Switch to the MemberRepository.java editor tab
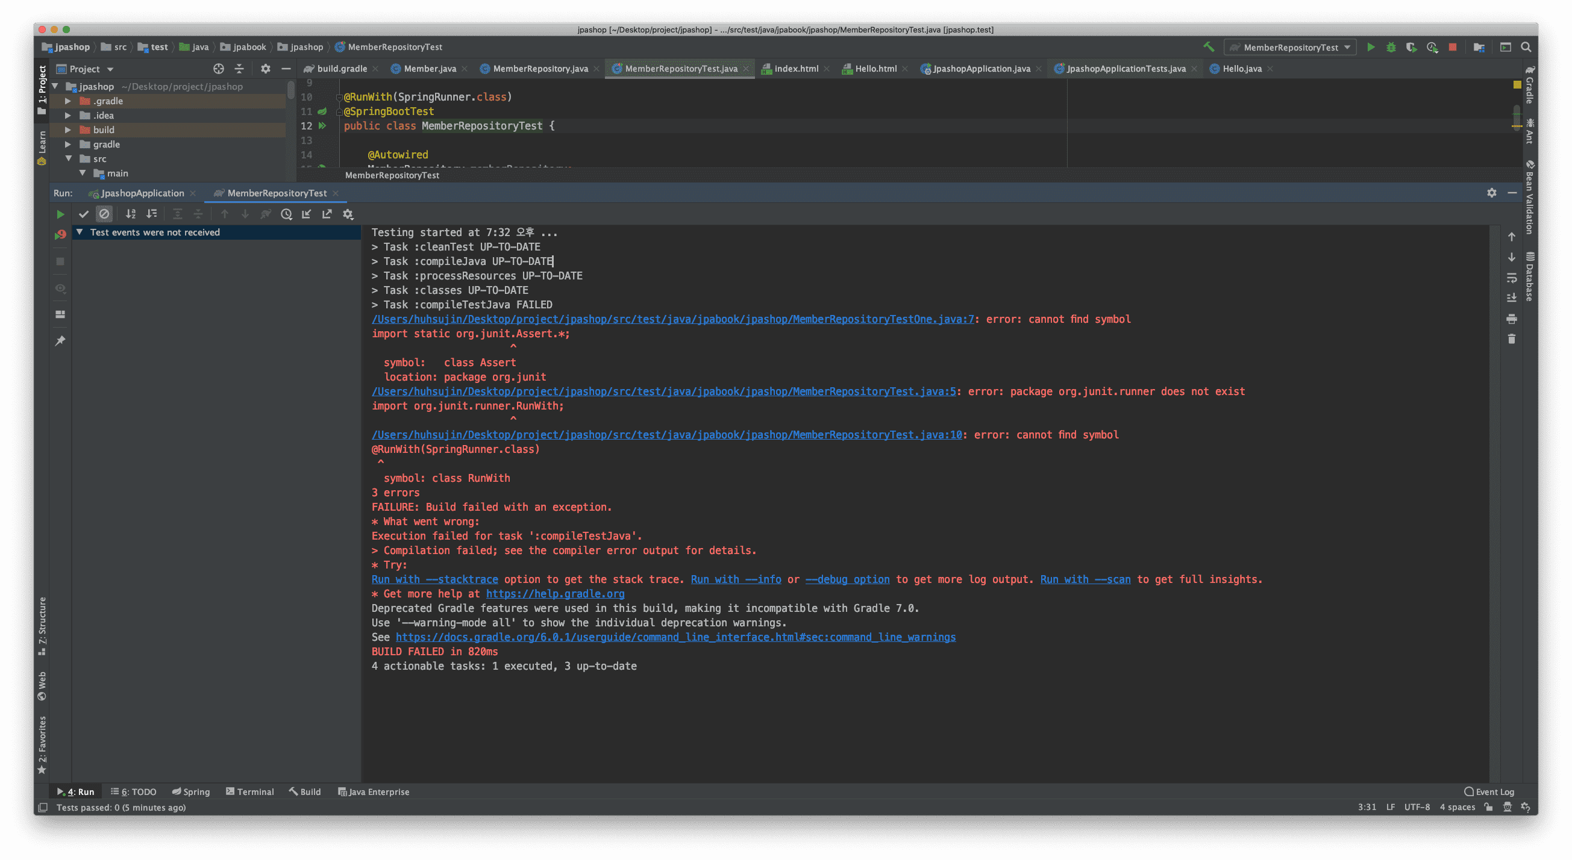 (x=539, y=69)
